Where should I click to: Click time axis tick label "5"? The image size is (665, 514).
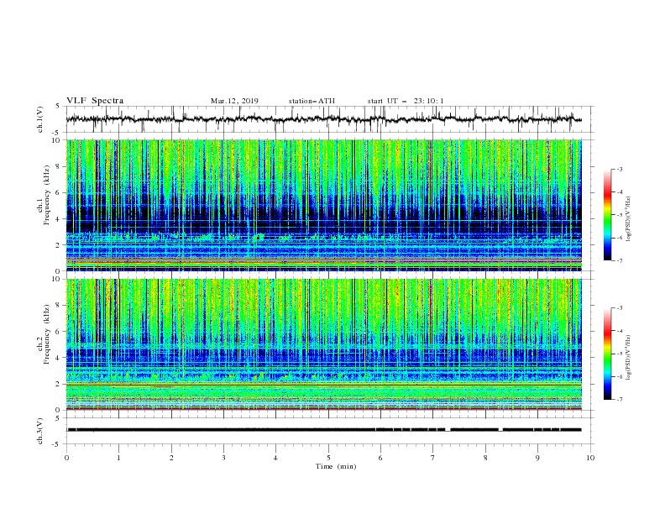328,458
